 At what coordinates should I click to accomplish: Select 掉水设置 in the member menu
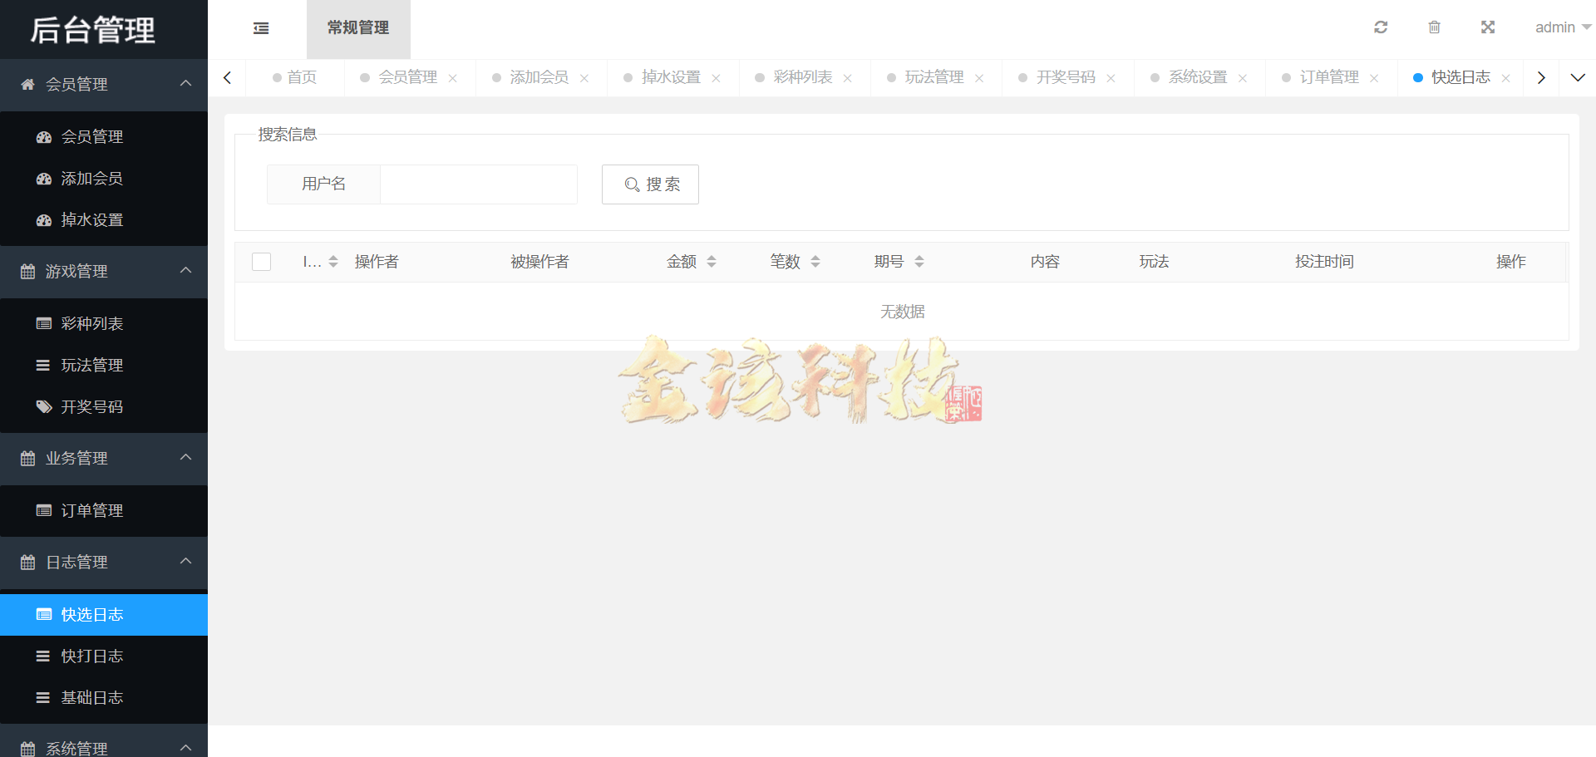pyautogui.click(x=91, y=219)
